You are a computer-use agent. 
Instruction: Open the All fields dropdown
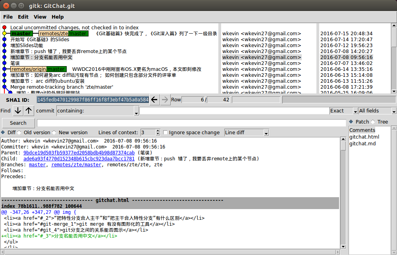[377, 111]
